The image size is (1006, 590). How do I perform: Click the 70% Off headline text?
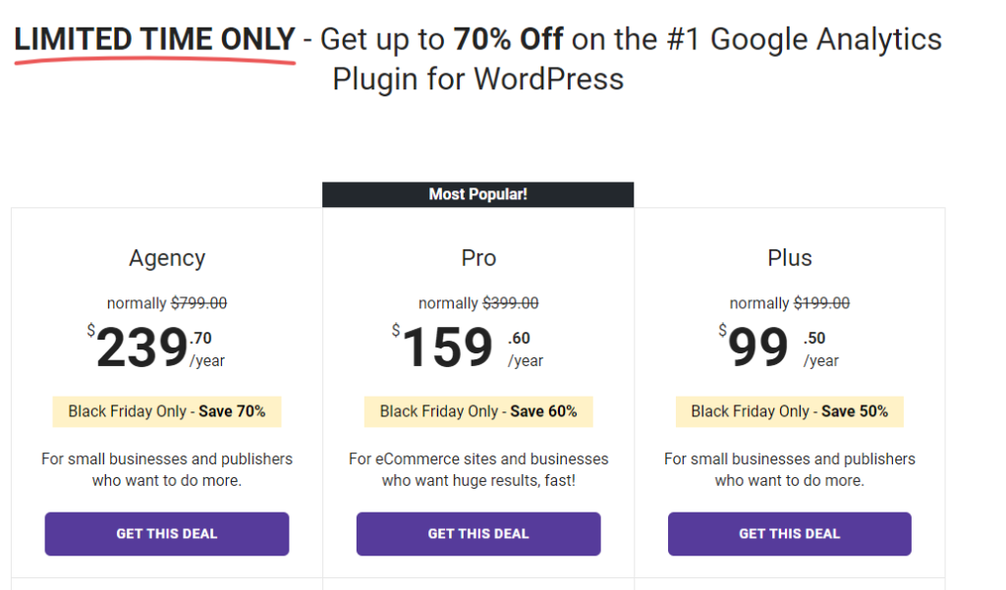click(x=508, y=39)
